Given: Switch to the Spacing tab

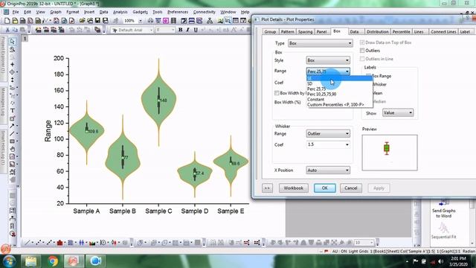Looking at the screenshot, I should (x=305, y=31).
